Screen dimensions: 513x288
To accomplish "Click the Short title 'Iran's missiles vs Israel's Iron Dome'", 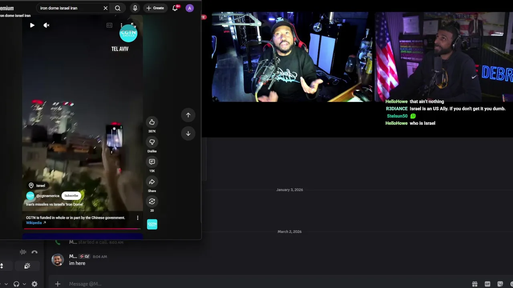I will [55, 204].
